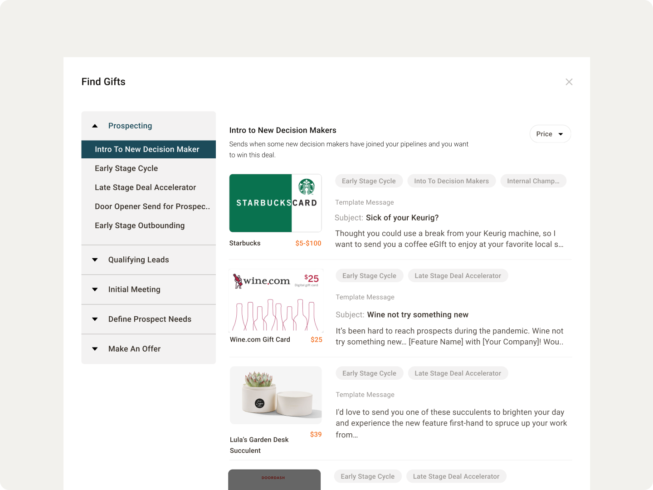653x490 pixels.
Task: Click the $5-$100 price
Action: pos(308,243)
